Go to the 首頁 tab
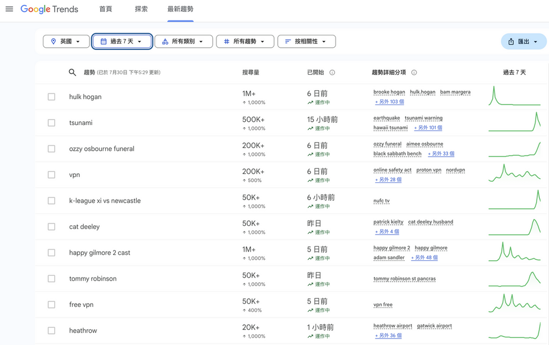Viewport: 549px width, 345px height. tap(106, 9)
